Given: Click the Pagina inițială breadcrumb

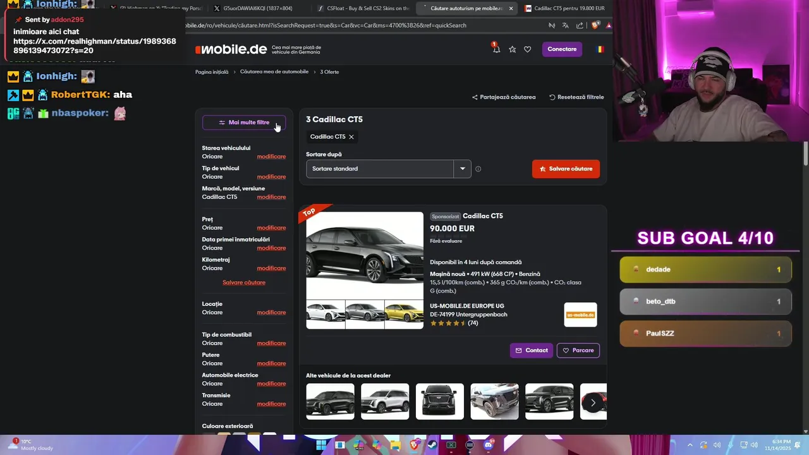Looking at the screenshot, I should [212, 72].
